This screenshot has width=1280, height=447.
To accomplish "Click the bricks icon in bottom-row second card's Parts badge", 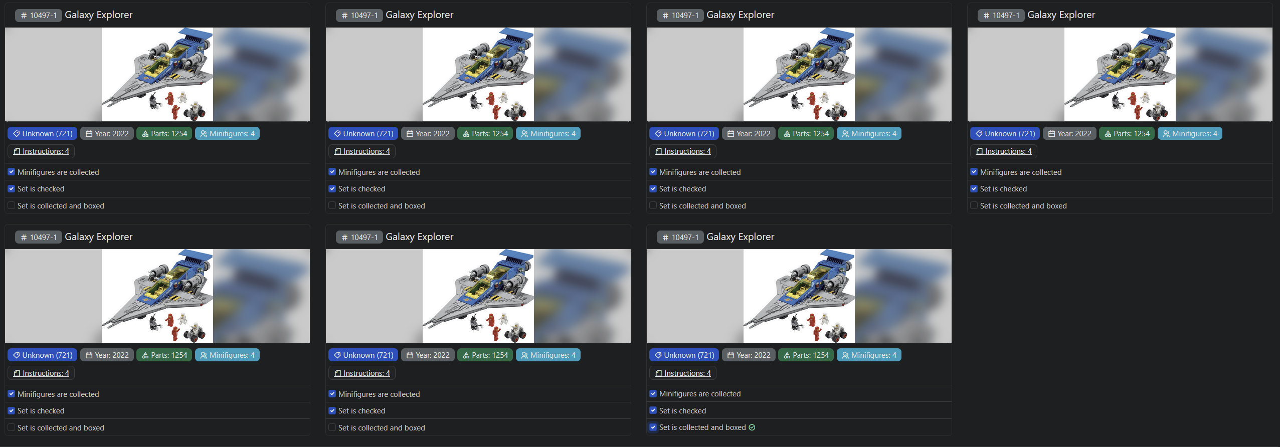I will [x=466, y=355].
